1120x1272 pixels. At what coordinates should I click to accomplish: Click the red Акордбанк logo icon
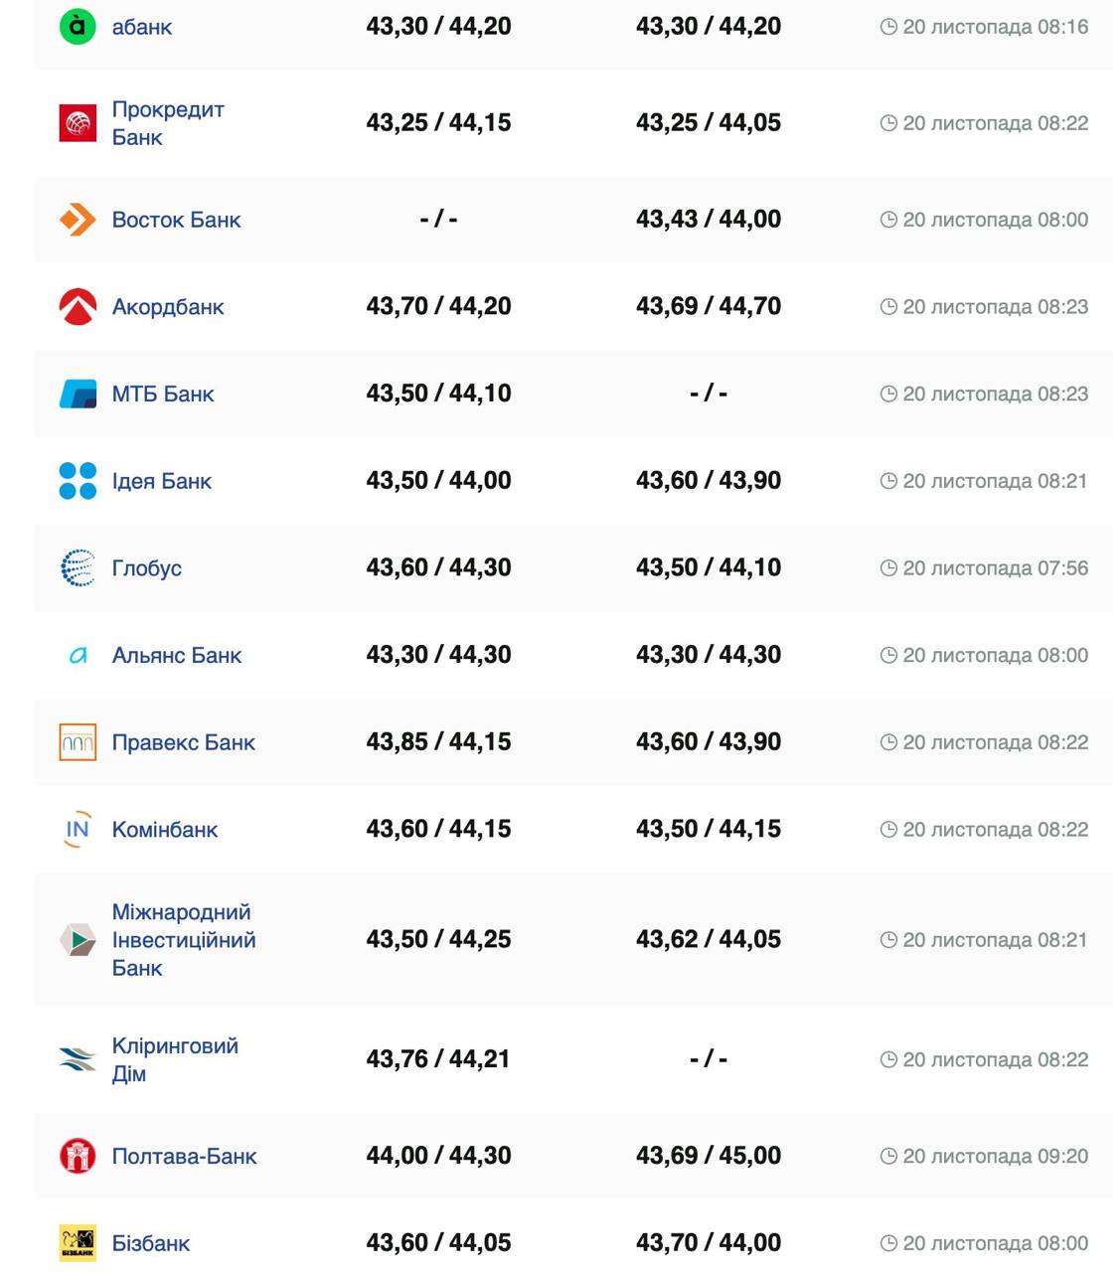click(78, 307)
